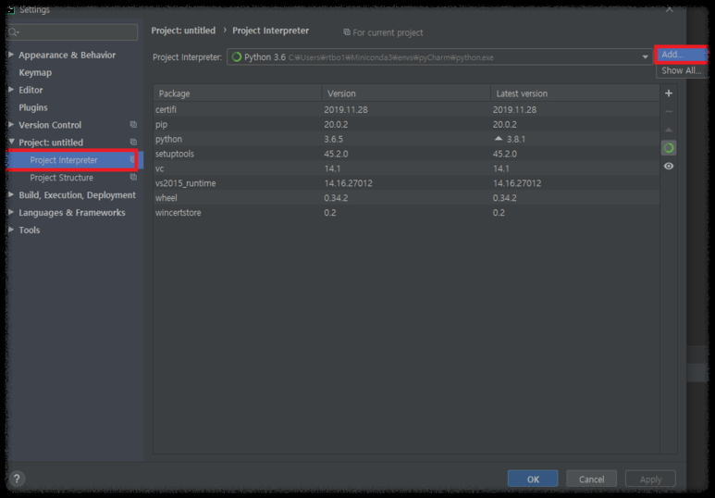Click the python latest version 3.8.1 cell
The height and width of the screenshot is (498, 715).
click(x=516, y=139)
